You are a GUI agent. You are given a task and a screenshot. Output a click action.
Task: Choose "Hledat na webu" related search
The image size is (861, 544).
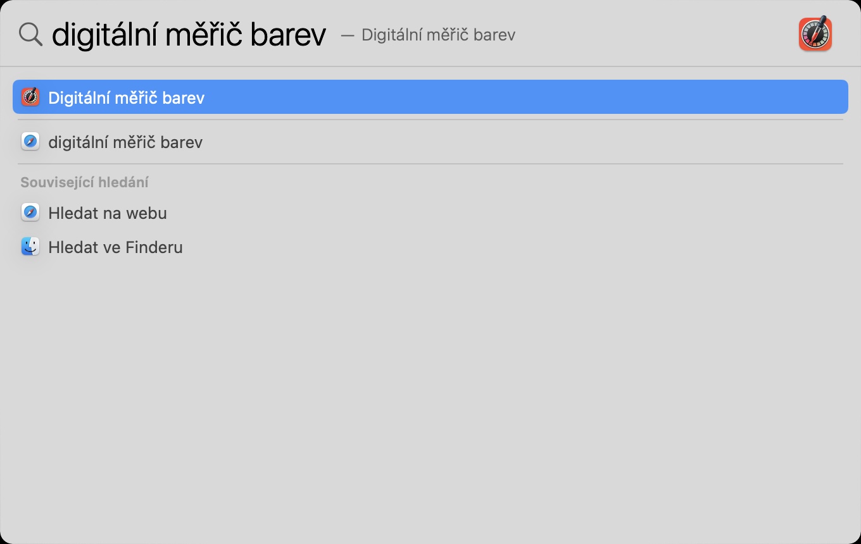108,213
